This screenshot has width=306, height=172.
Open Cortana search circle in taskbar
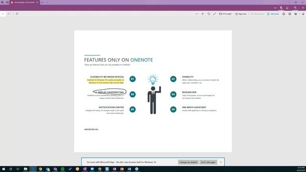[x=11, y=169]
